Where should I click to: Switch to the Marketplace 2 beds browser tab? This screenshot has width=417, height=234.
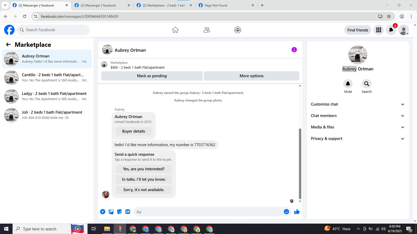(x=164, y=5)
